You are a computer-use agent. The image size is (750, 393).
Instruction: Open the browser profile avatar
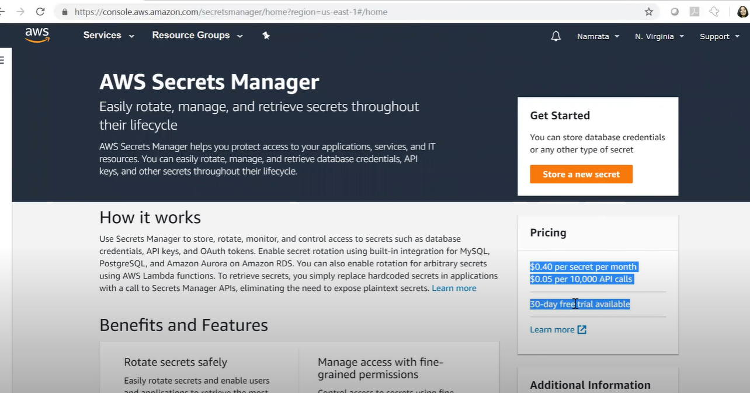pos(742,12)
